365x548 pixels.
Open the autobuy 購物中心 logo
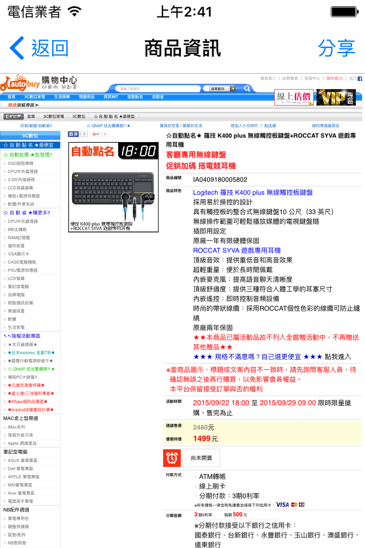[38, 83]
